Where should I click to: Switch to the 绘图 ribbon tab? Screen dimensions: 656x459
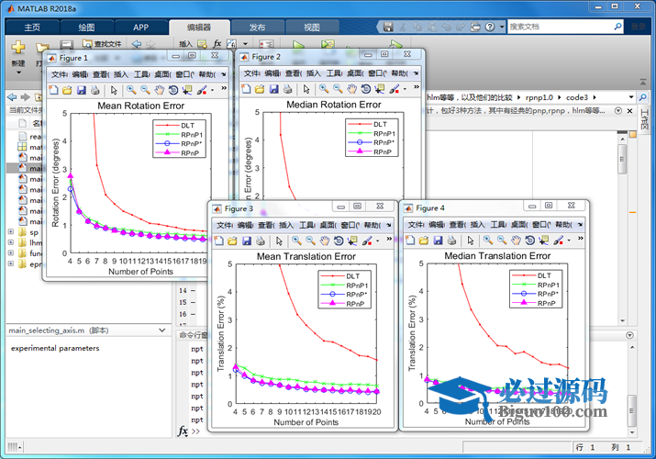tap(85, 28)
